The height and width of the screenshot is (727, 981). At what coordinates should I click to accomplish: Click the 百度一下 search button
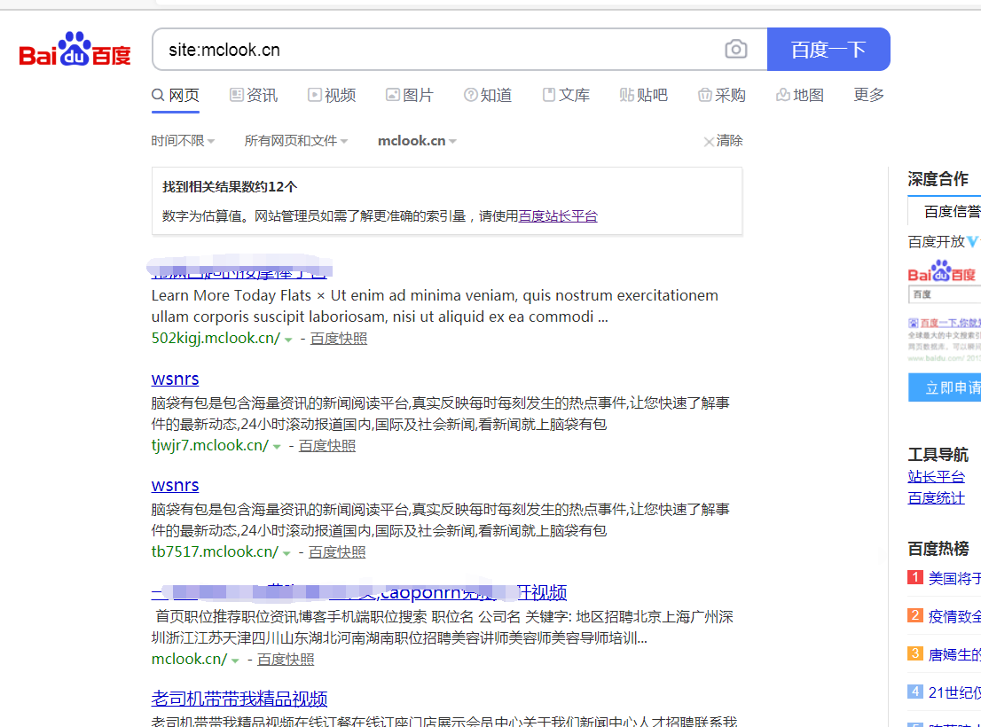coord(828,49)
